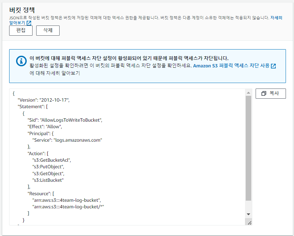Click the "s3:PutObject" action line

tap(48, 167)
